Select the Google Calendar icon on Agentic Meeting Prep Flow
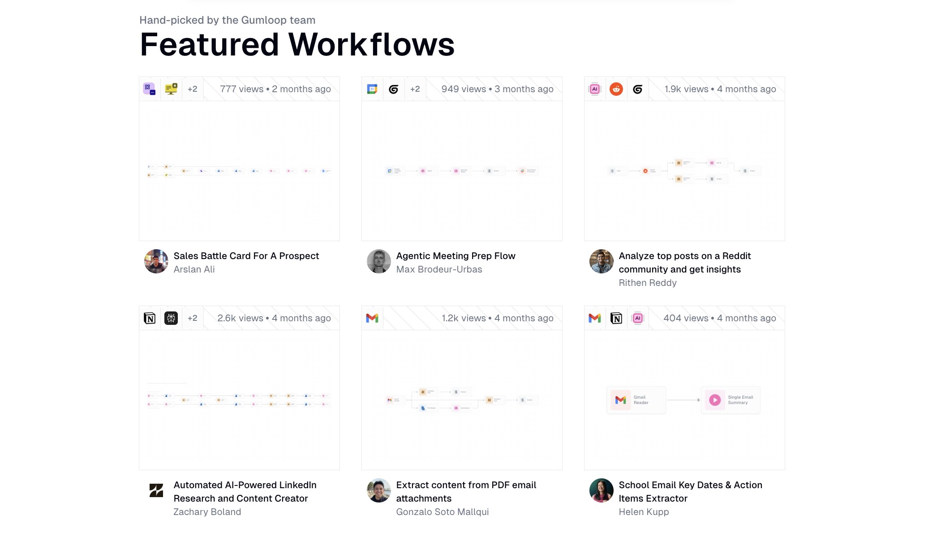 click(x=372, y=89)
